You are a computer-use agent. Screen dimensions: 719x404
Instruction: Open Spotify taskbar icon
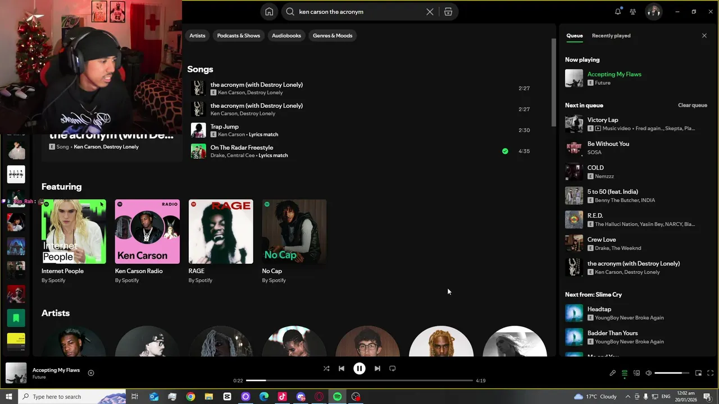[337, 397]
